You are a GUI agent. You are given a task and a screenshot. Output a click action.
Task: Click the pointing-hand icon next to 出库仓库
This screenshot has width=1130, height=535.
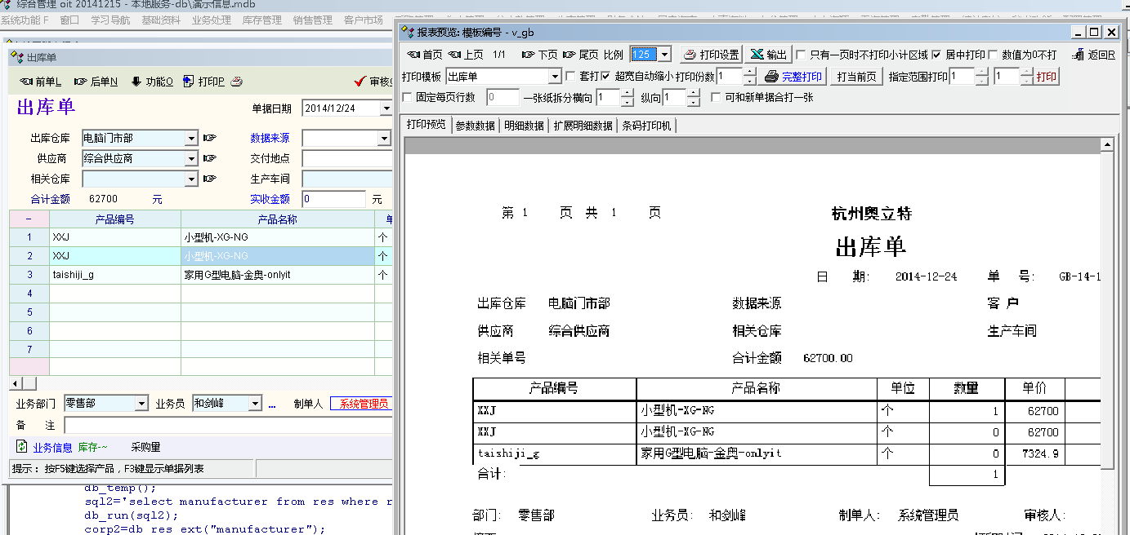(210, 139)
